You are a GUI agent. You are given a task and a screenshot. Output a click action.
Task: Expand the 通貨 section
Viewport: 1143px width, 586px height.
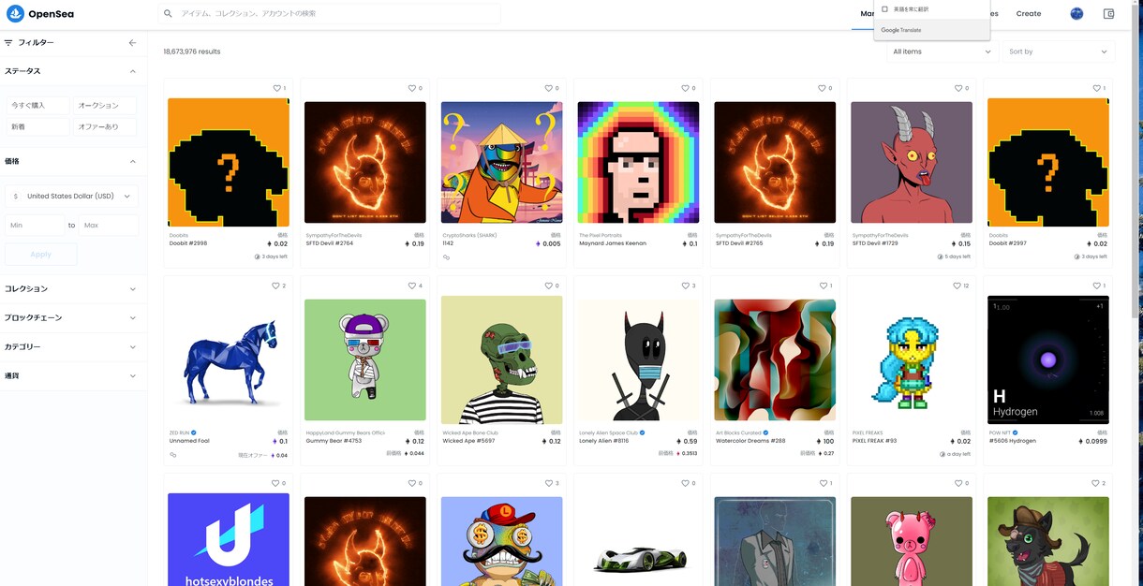click(x=73, y=375)
